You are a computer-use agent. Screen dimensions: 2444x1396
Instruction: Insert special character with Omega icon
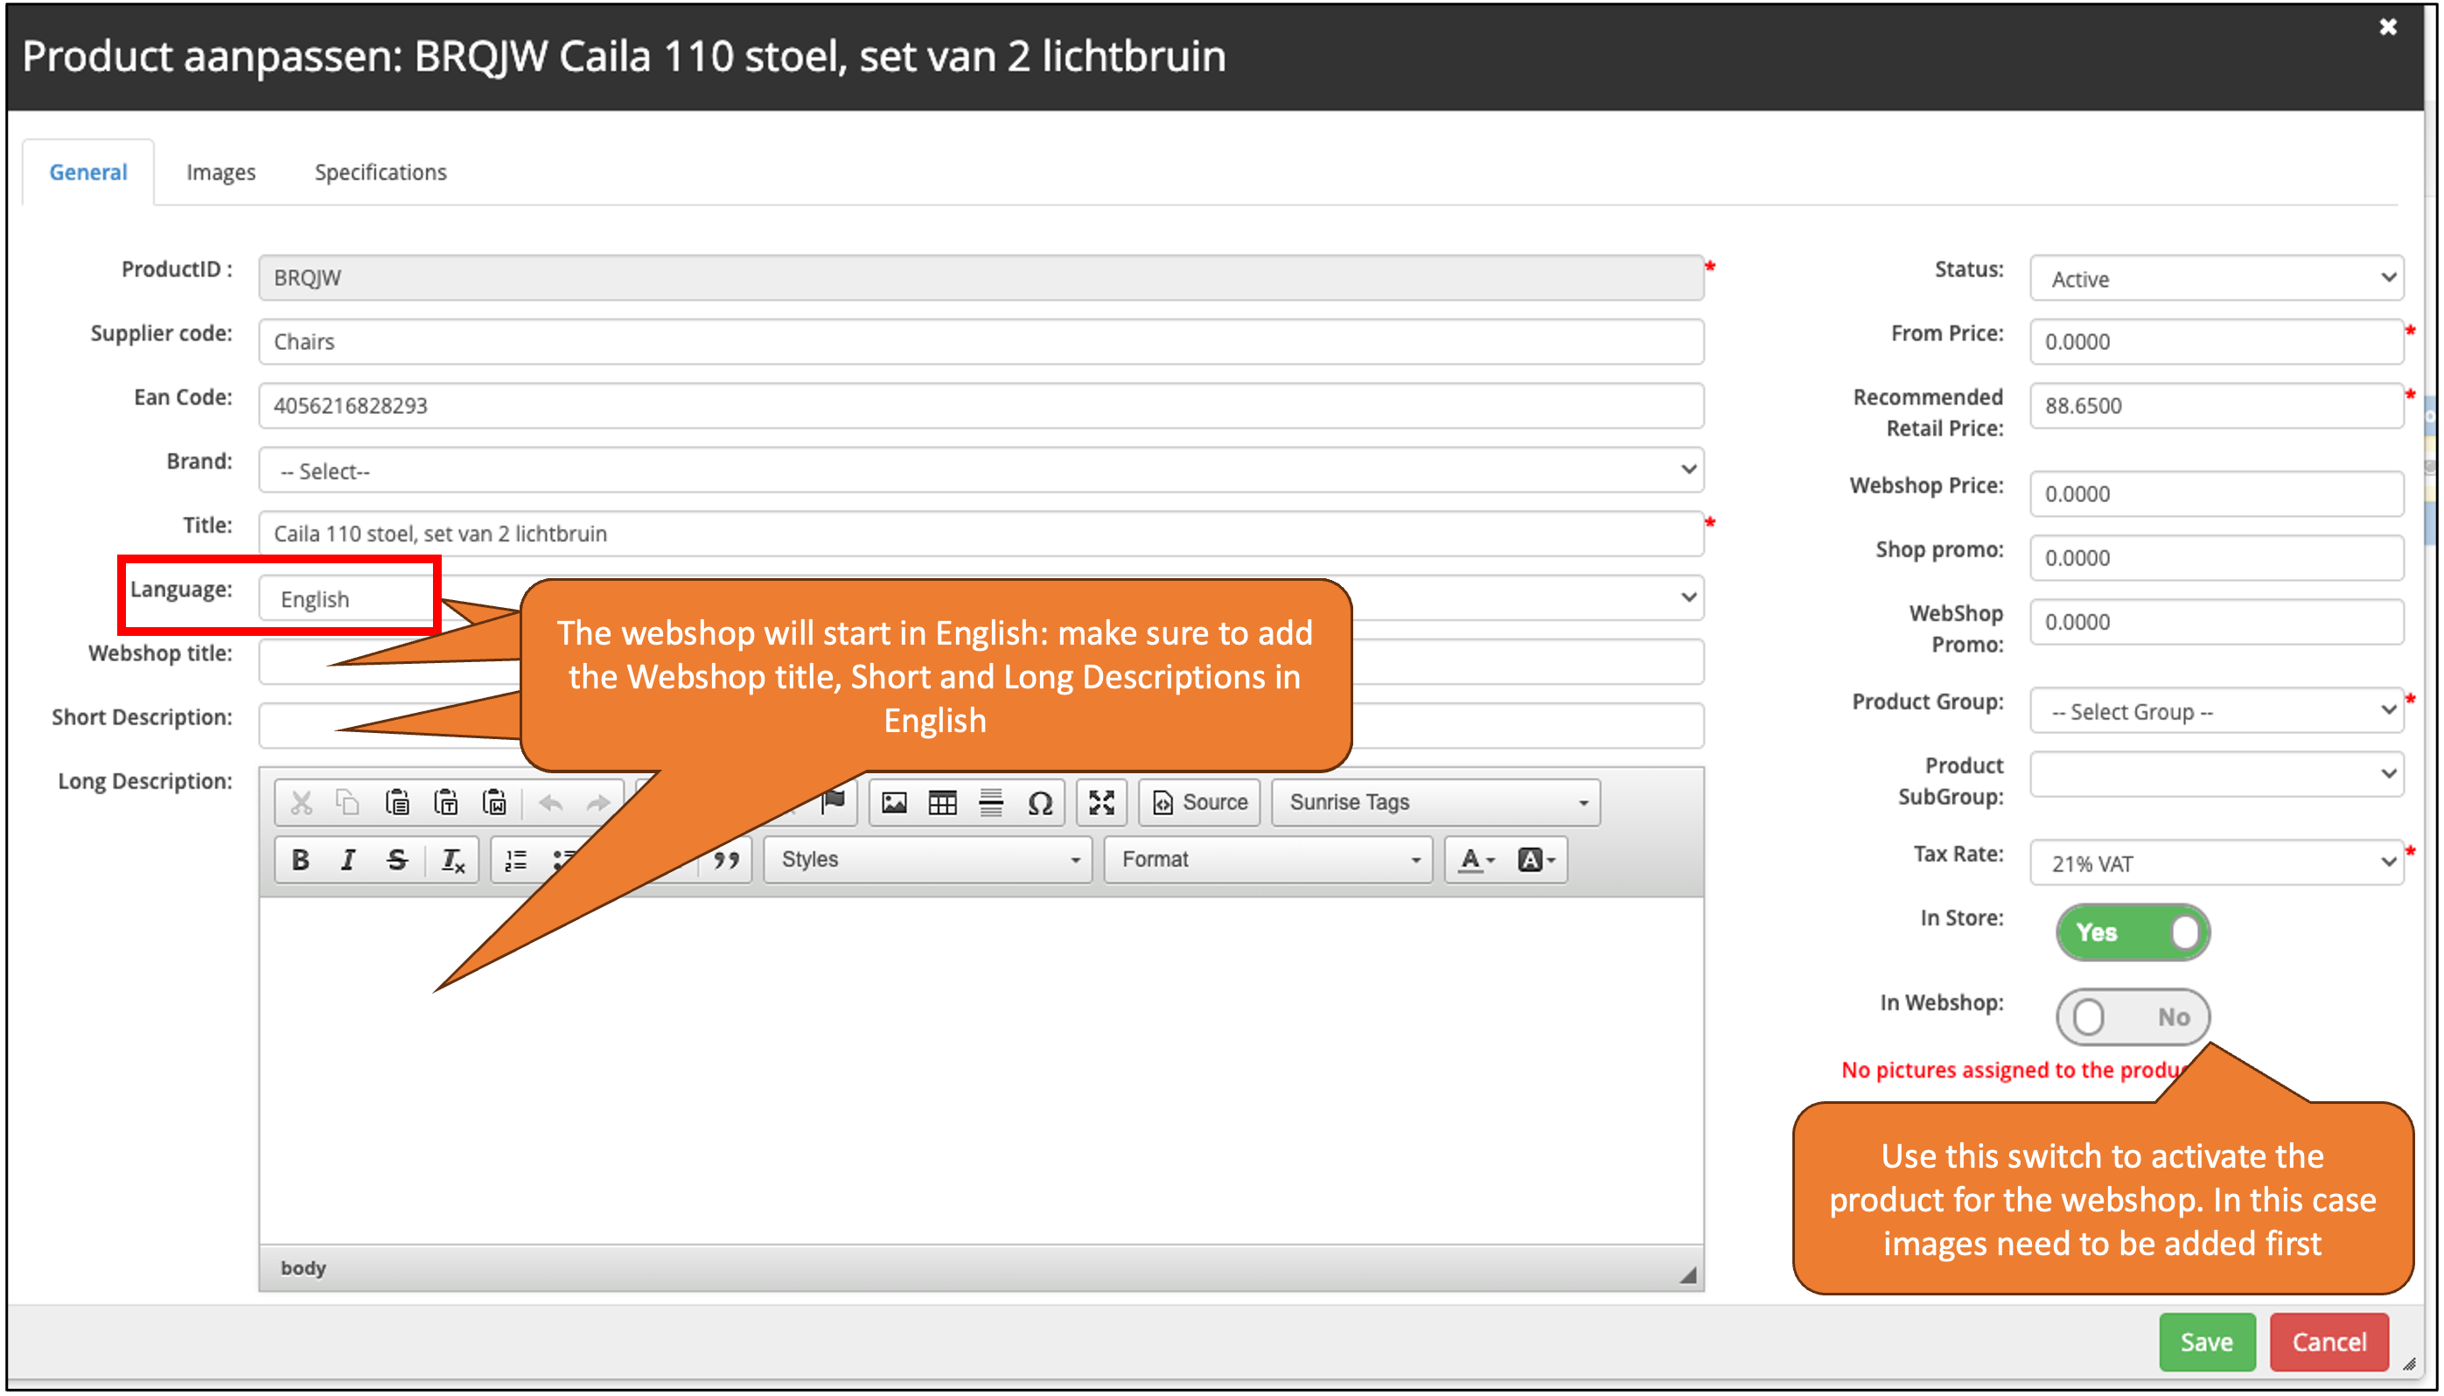[1039, 802]
